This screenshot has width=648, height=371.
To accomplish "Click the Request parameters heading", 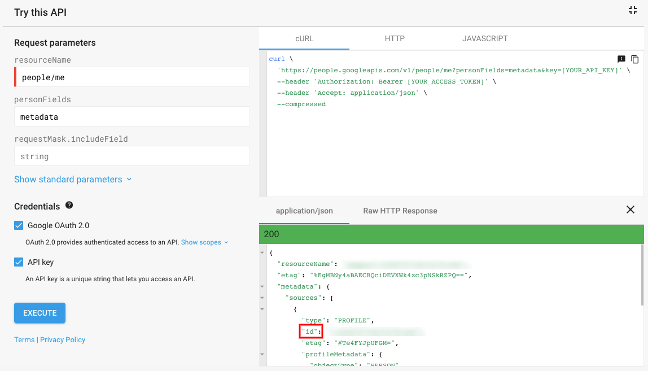I will 55,42.
